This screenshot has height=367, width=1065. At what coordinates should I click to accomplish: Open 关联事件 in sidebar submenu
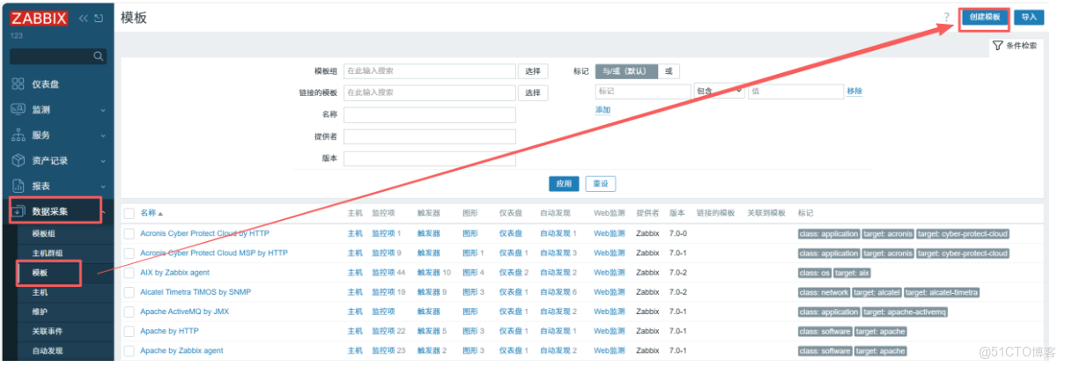47,331
